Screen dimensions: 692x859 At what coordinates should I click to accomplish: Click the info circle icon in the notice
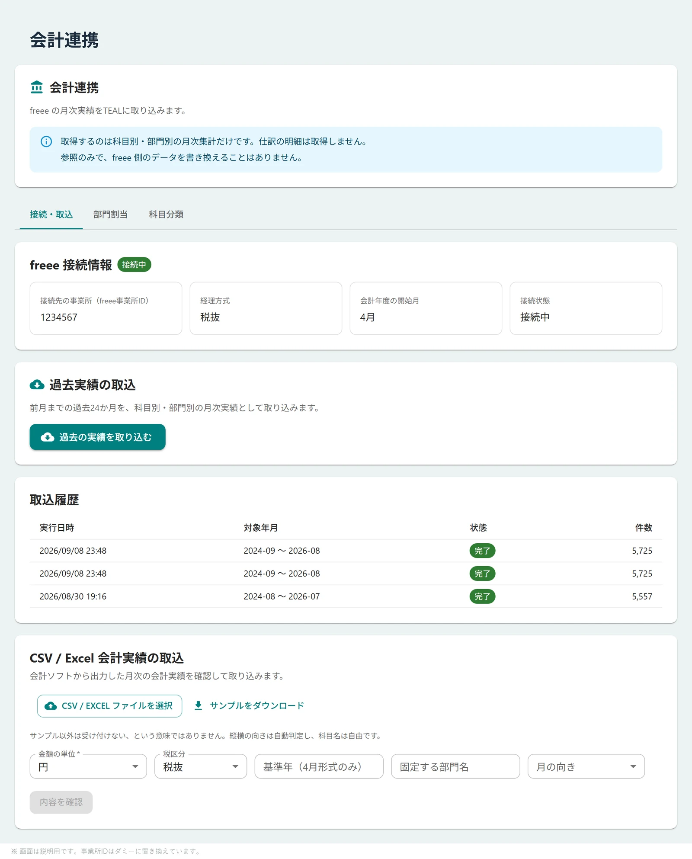(x=46, y=141)
